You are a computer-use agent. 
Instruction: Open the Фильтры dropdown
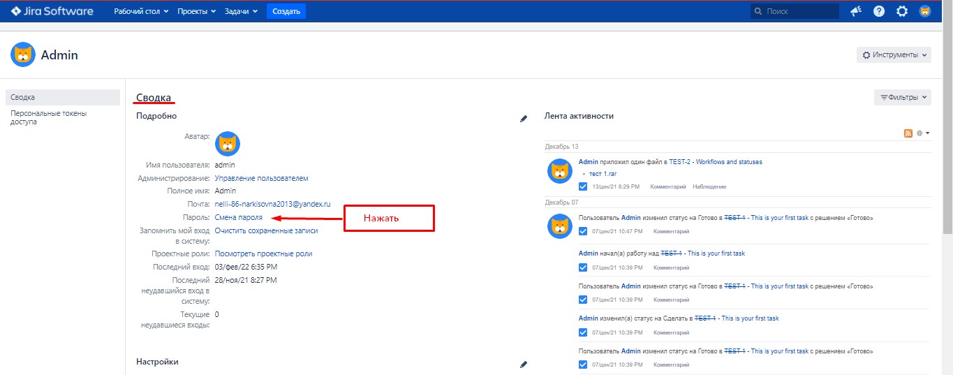(x=903, y=97)
